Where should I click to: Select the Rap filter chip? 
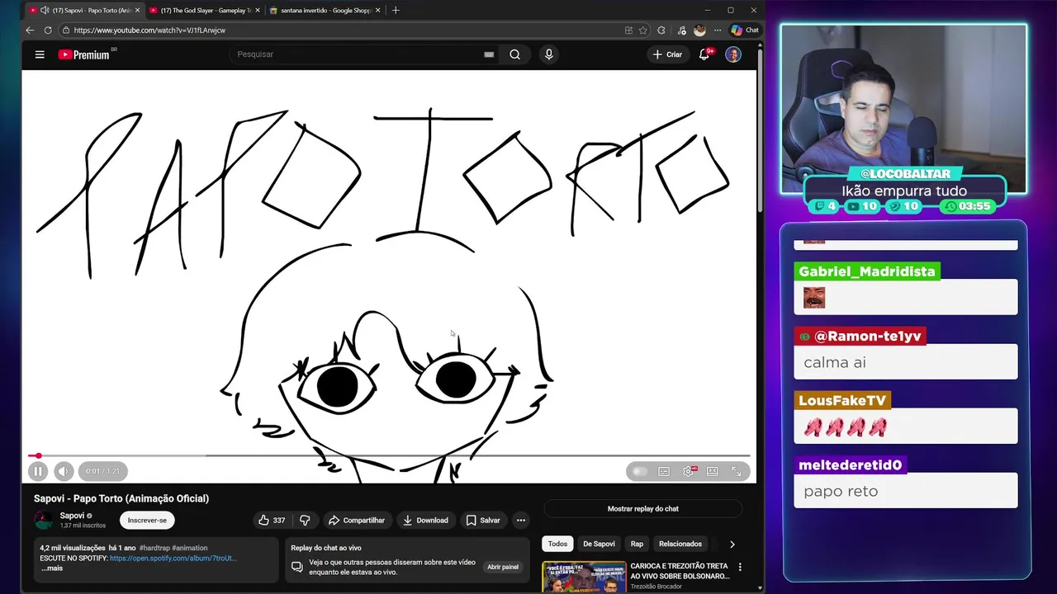(x=637, y=544)
